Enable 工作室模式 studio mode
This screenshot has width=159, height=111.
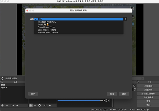[148, 97]
